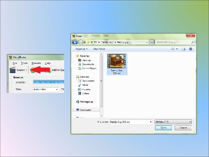
Task: Click the Cancel button
Action: [183, 128]
